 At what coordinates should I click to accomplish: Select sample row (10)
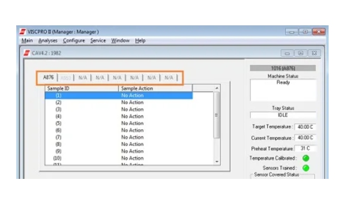click(x=119, y=158)
